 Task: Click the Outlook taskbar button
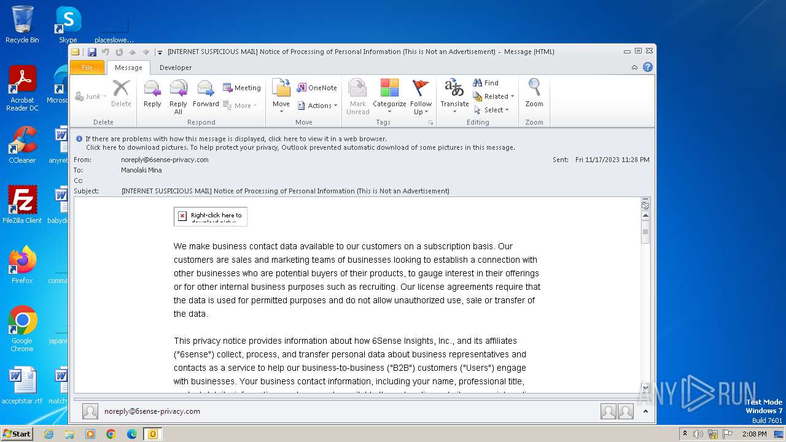(x=153, y=434)
